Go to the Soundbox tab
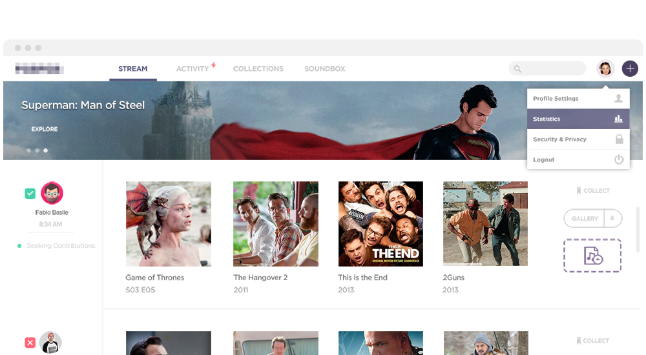646x355 pixels. tap(325, 68)
